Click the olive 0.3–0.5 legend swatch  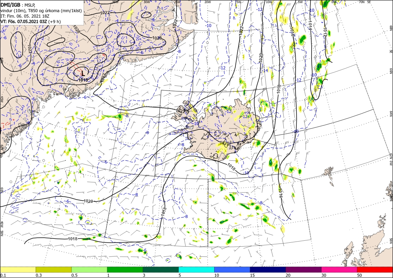click(x=53, y=269)
